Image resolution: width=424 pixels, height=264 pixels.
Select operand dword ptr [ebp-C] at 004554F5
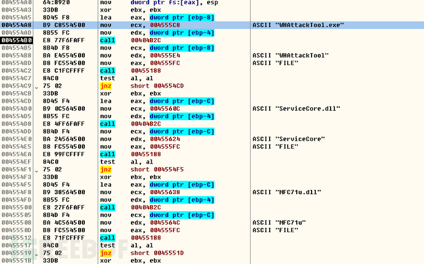pos(182,185)
